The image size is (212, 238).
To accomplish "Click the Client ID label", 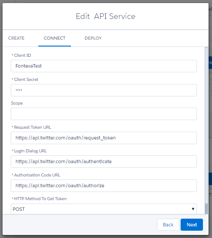I will click(x=22, y=56).
